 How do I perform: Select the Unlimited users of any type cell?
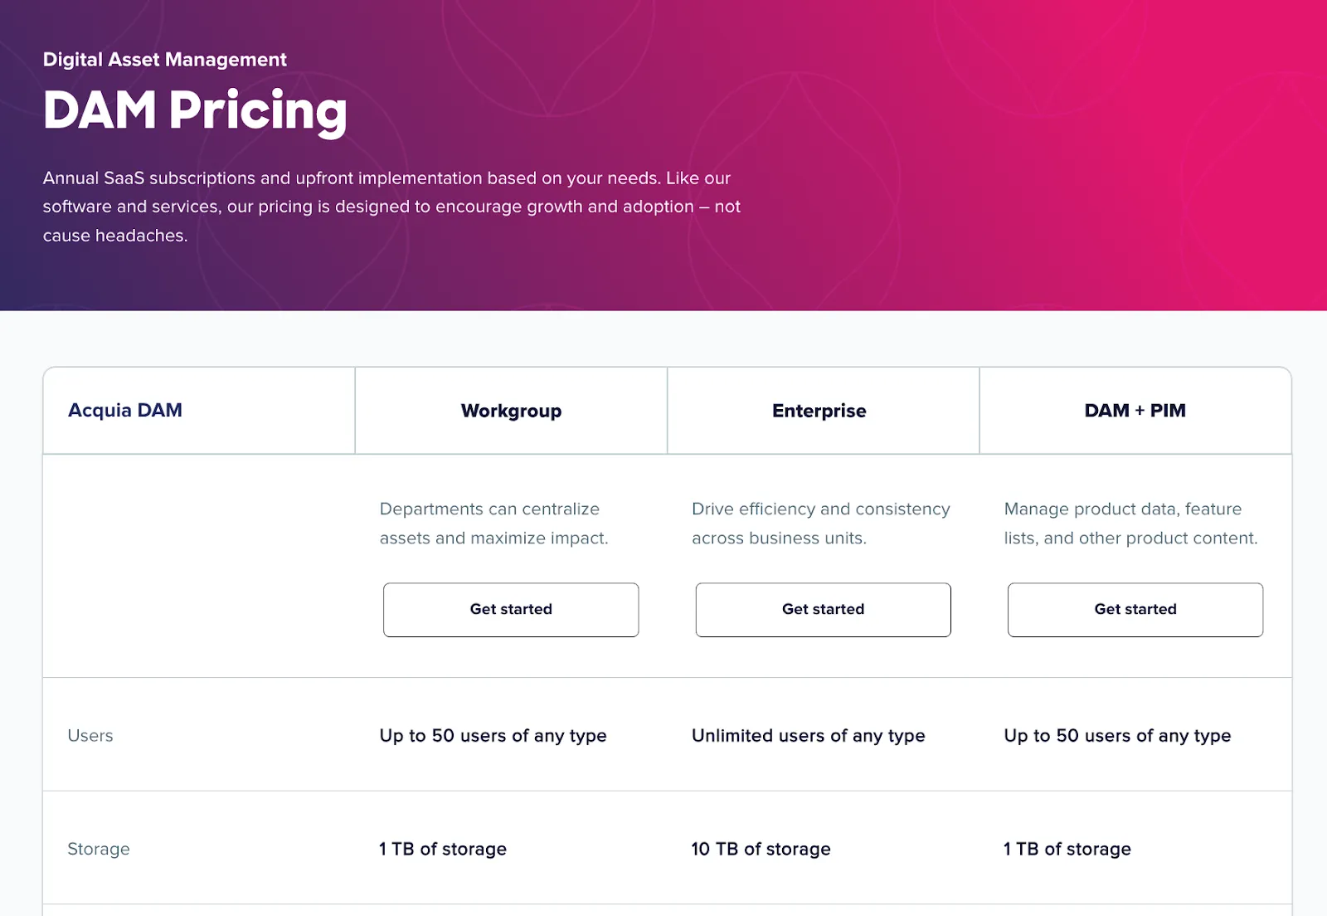809,735
